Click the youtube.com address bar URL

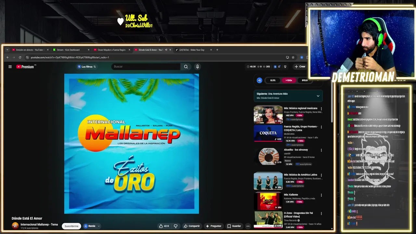(x=70, y=58)
